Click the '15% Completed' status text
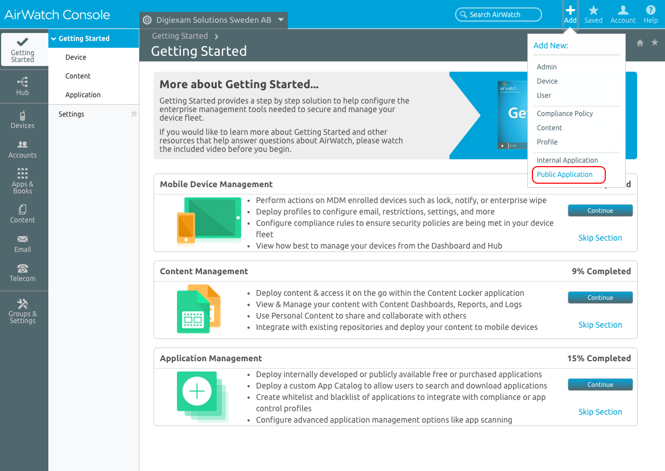Viewport: 665px width, 471px height. click(x=599, y=358)
